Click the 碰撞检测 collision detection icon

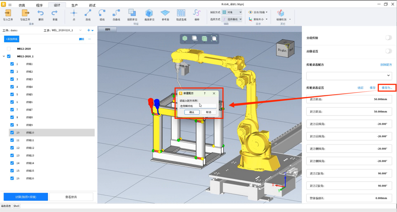[281, 13]
